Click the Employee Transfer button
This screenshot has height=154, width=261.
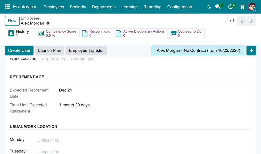pos(86,50)
